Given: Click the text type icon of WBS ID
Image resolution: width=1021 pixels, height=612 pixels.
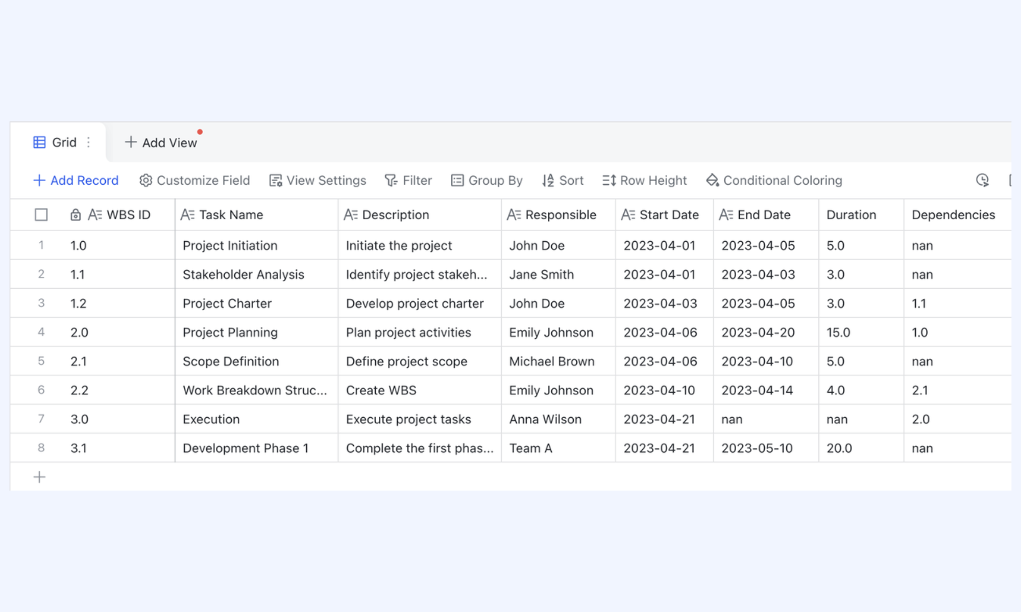Looking at the screenshot, I should [95, 215].
